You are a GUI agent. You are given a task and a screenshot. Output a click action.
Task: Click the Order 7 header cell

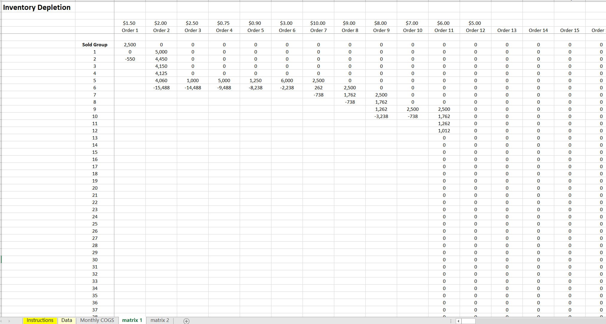[318, 30]
